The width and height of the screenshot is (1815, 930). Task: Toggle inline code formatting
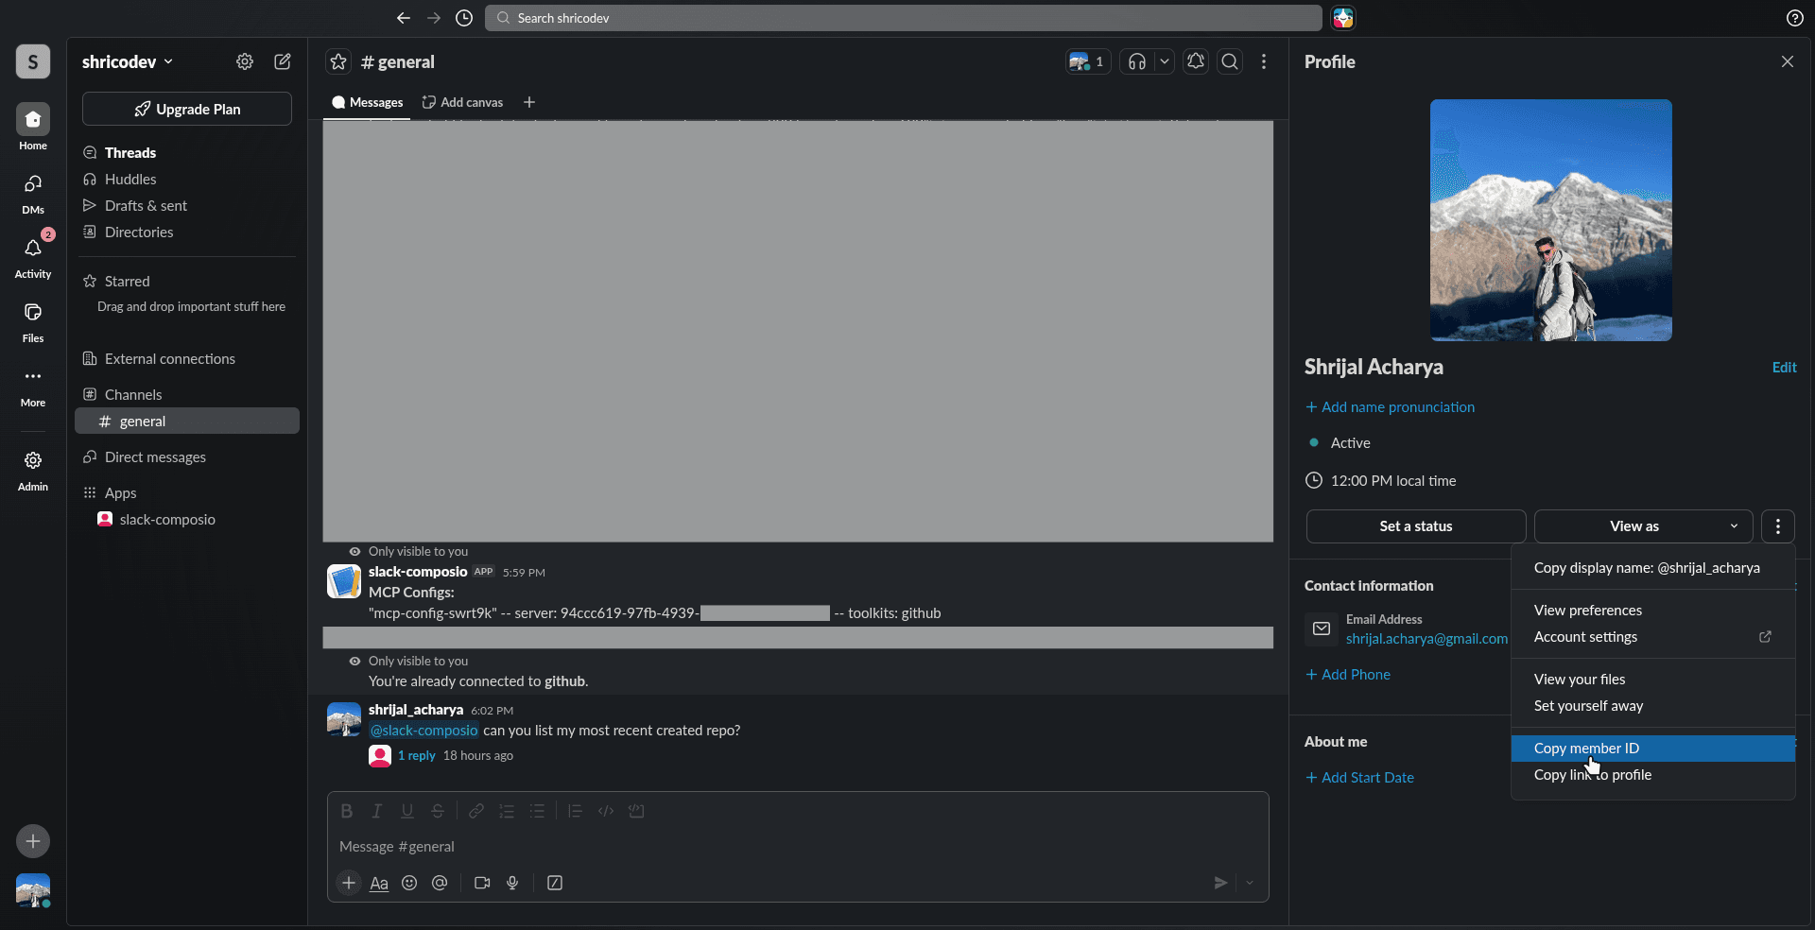(606, 811)
